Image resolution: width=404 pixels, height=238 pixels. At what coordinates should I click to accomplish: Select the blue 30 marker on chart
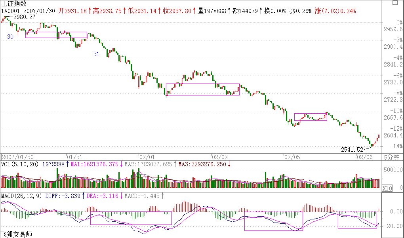pyautogui.click(x=10, y=36)
